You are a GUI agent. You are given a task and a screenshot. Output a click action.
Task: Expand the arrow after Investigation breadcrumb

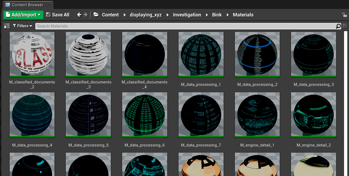[x=207, y=15]
